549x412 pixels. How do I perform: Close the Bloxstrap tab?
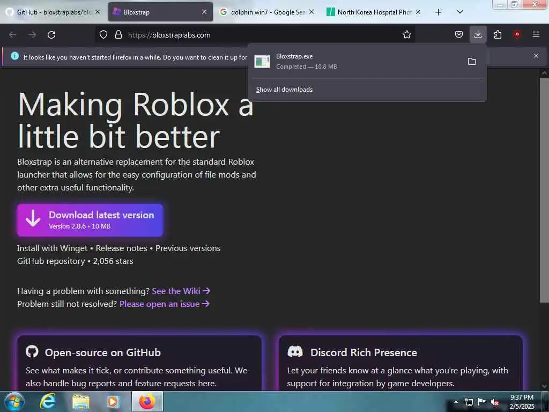[x=204, y=12]
